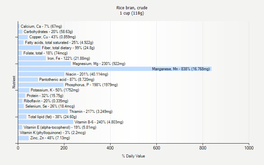Select the Iron, Fe - 122% label
This screenshot has height=165, width=264.
[69, 58]
